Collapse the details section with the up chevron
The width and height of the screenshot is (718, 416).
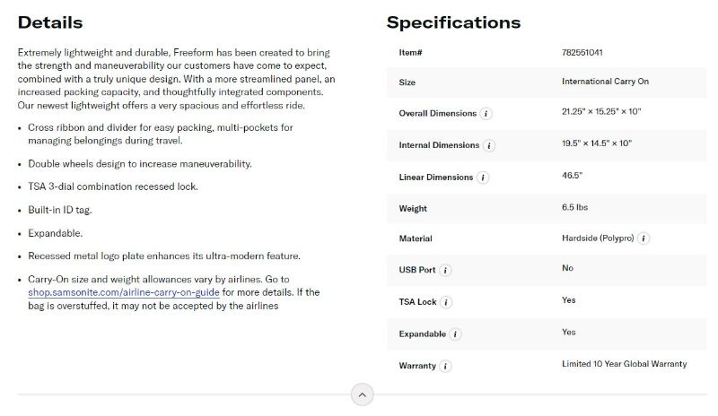point(363,395)
